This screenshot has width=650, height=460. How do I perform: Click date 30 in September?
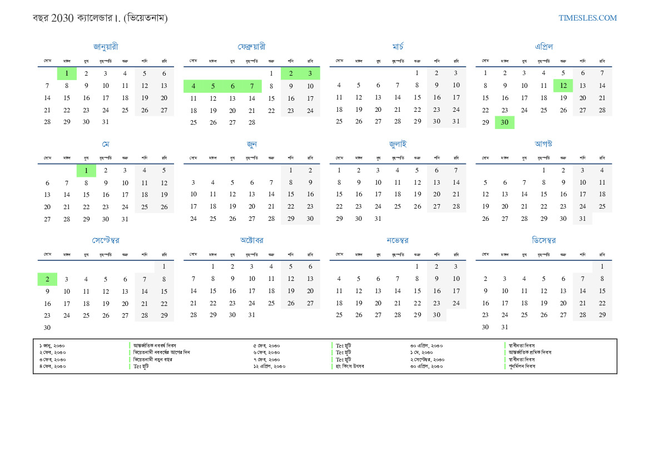pos(47,328)
